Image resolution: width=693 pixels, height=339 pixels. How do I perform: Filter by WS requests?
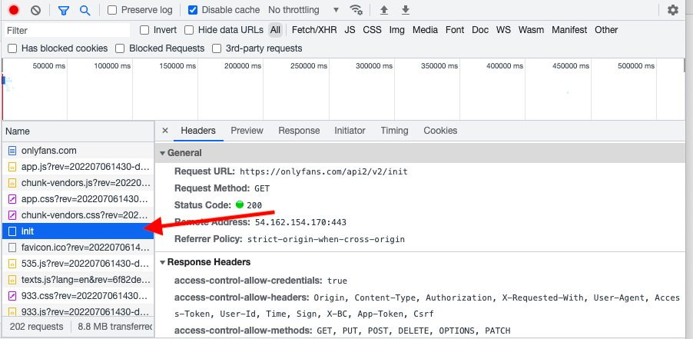point(503,30)
